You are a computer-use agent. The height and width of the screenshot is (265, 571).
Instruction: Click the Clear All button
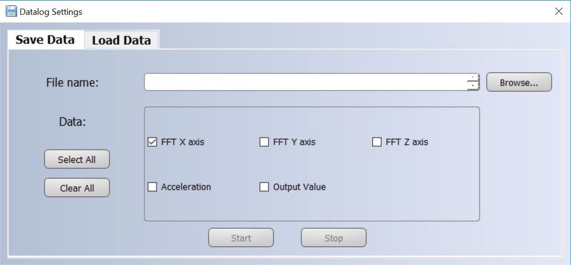coord(77,188)
